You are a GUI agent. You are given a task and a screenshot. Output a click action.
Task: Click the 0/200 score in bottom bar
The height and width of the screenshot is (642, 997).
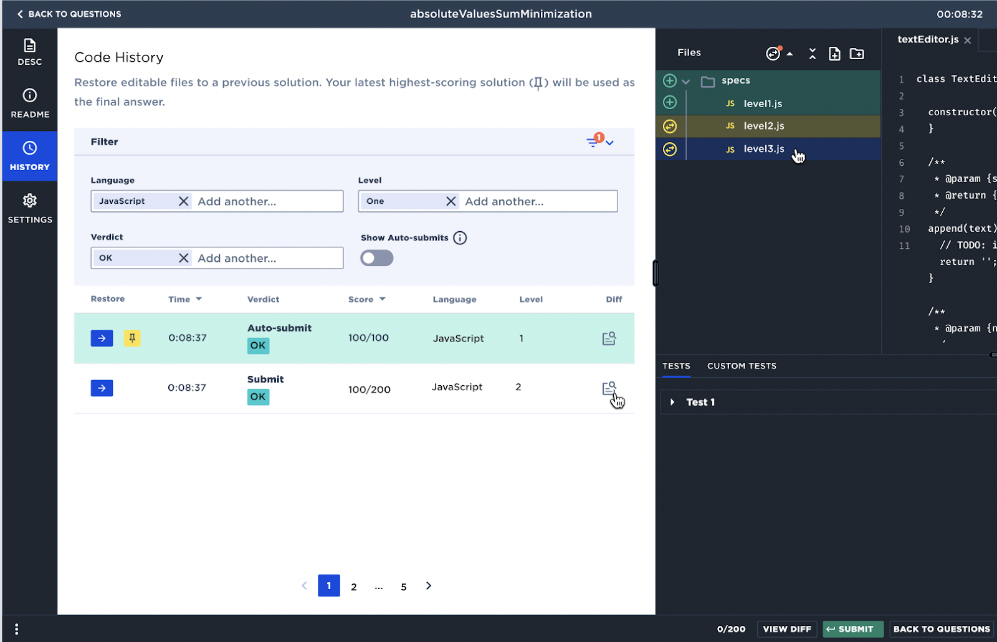(x=731, y=629)
